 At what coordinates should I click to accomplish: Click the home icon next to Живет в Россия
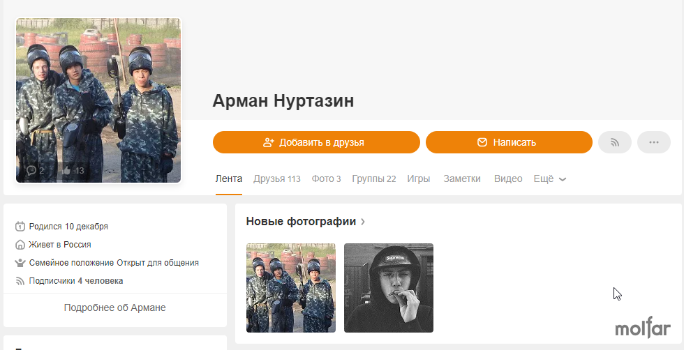tap(20, 245)
